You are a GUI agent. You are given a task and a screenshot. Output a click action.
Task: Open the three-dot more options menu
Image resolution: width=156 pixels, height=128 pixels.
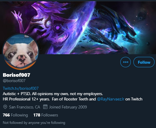click(x=125, y=62)
